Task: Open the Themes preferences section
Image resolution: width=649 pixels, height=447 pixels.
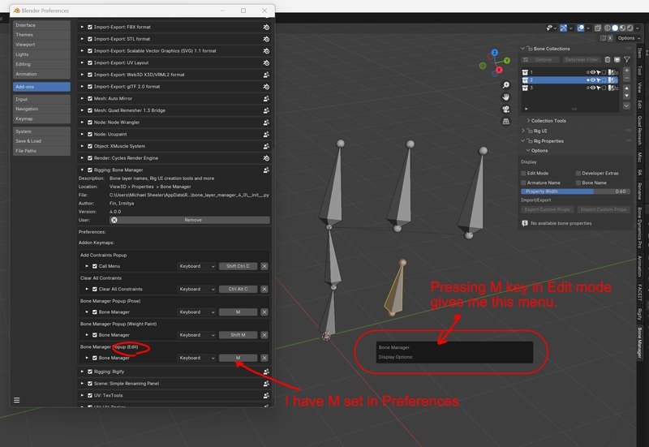Action: pos(41,35)
